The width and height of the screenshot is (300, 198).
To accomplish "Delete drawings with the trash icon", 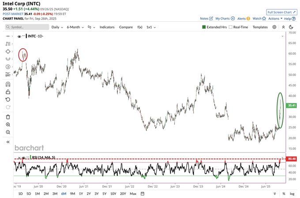I will coord(8,117).
